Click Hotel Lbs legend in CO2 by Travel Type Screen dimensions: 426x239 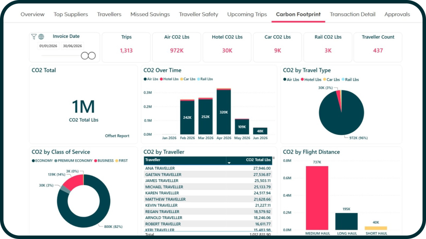pos(311,80)
